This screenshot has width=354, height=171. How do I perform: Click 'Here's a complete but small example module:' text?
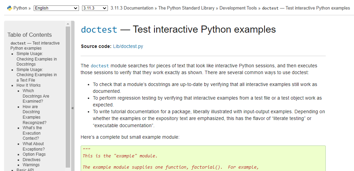130,137
